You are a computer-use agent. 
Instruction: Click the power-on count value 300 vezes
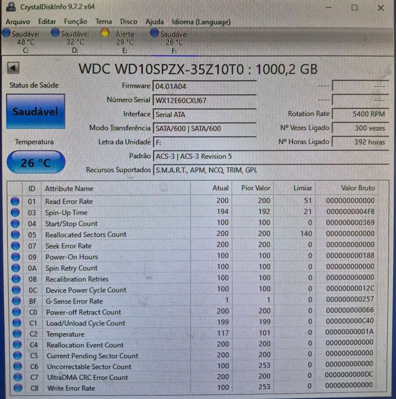[x=361, y=128]
